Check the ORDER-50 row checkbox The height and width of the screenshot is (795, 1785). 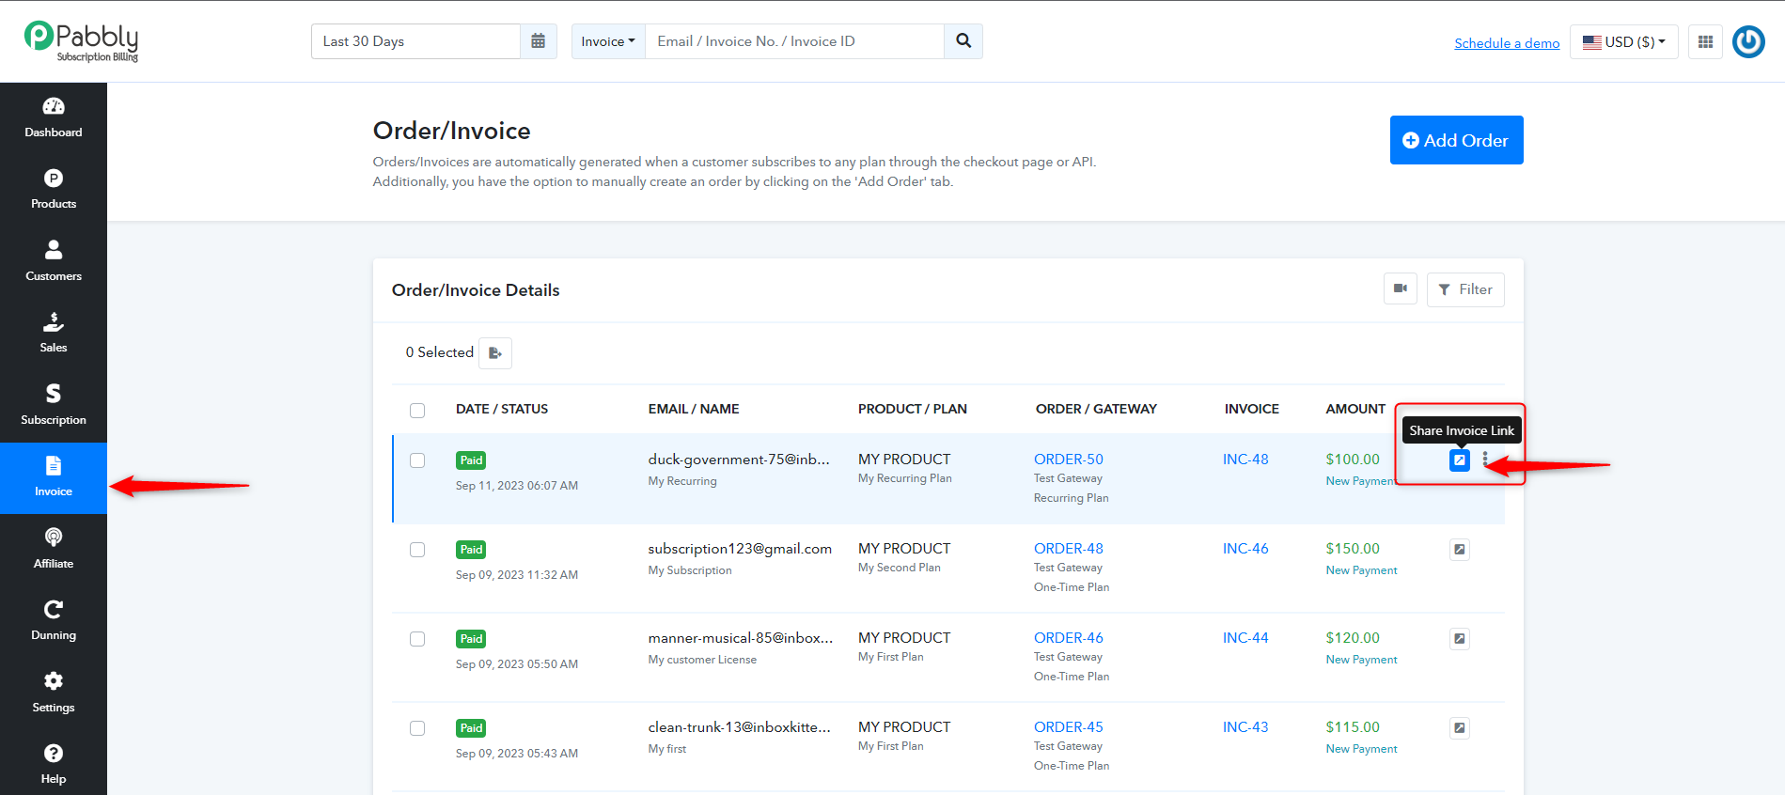coord(417,460)
